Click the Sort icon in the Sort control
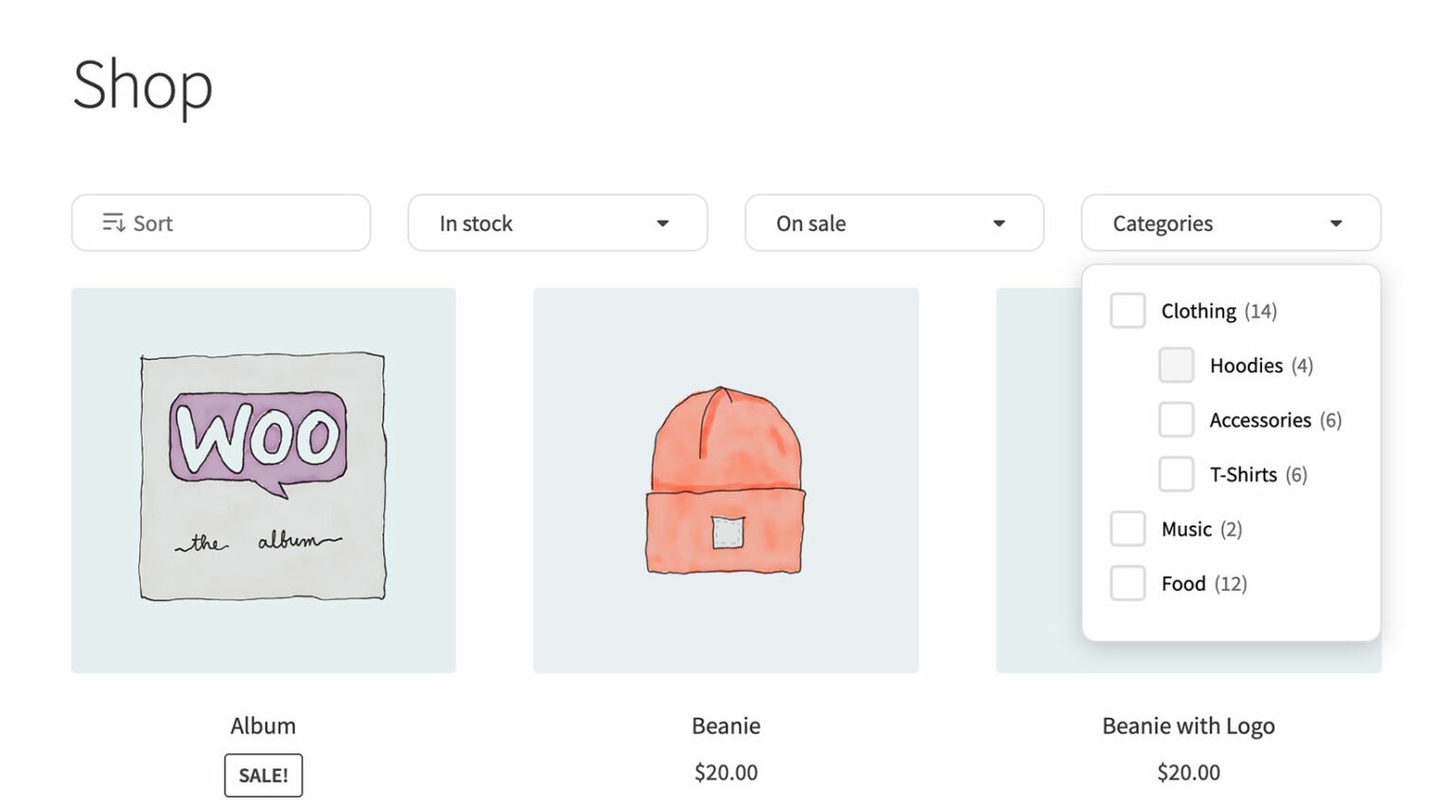 click(114, 223)
